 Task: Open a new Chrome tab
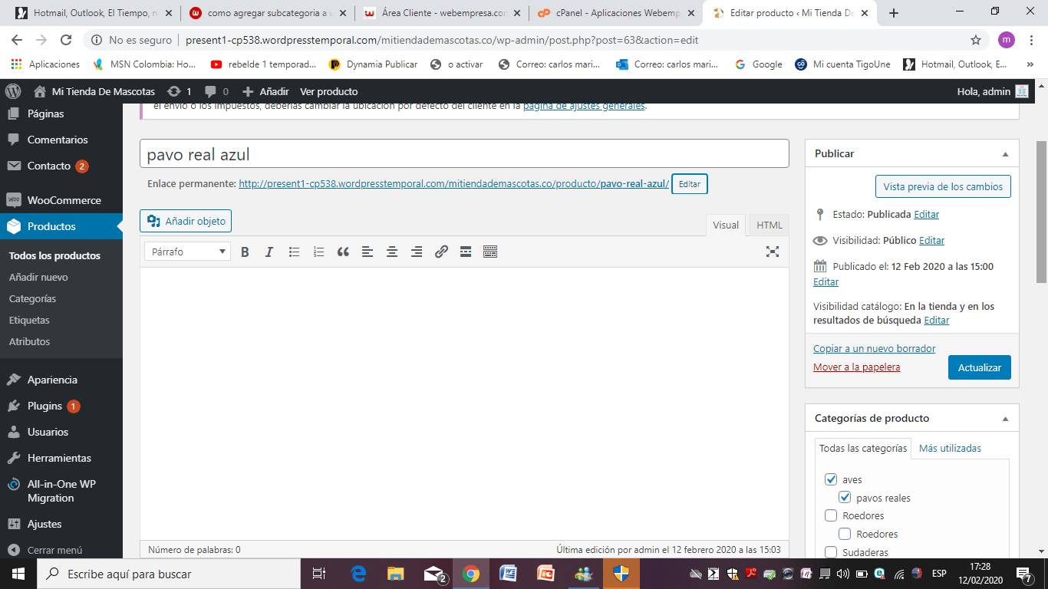[x=893, y=13]
